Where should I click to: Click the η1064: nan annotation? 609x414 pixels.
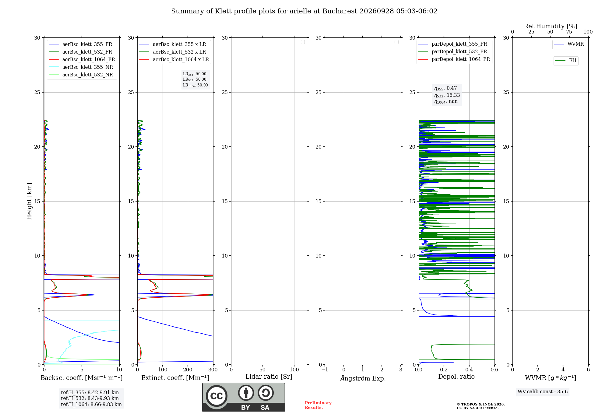coord(446,102)
